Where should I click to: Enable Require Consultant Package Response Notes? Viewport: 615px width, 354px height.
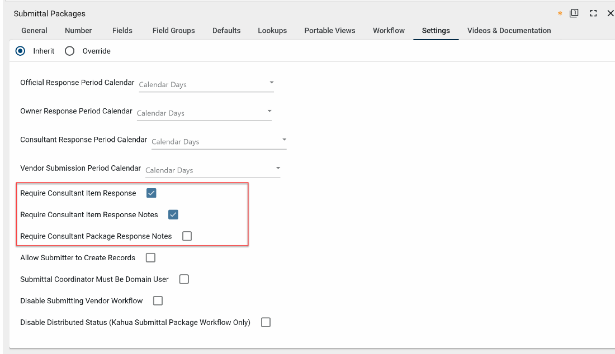coord(187,236)
